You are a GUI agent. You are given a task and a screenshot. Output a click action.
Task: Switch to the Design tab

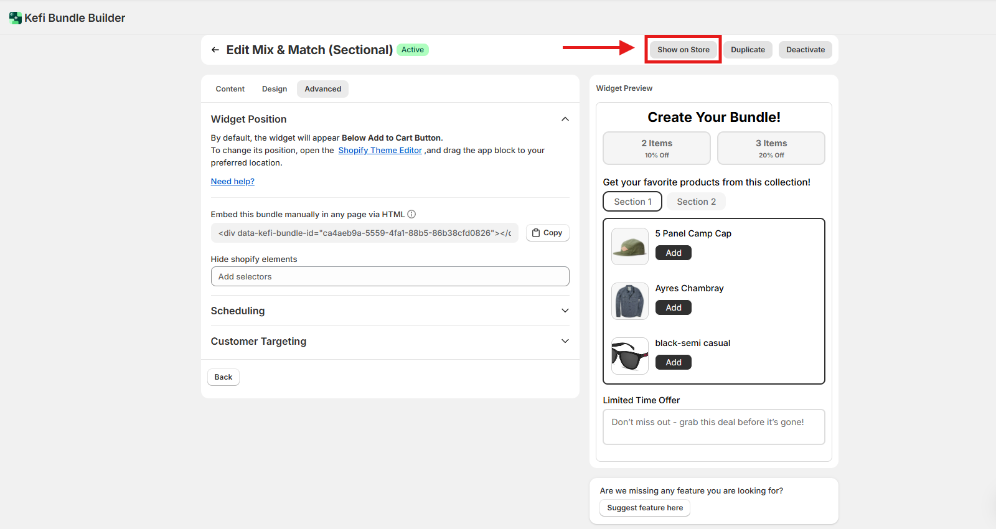coord(275,89)
